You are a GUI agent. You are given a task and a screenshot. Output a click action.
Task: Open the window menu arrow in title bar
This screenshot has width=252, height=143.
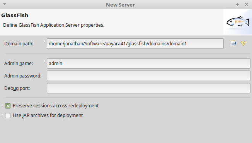click(5, 4)
